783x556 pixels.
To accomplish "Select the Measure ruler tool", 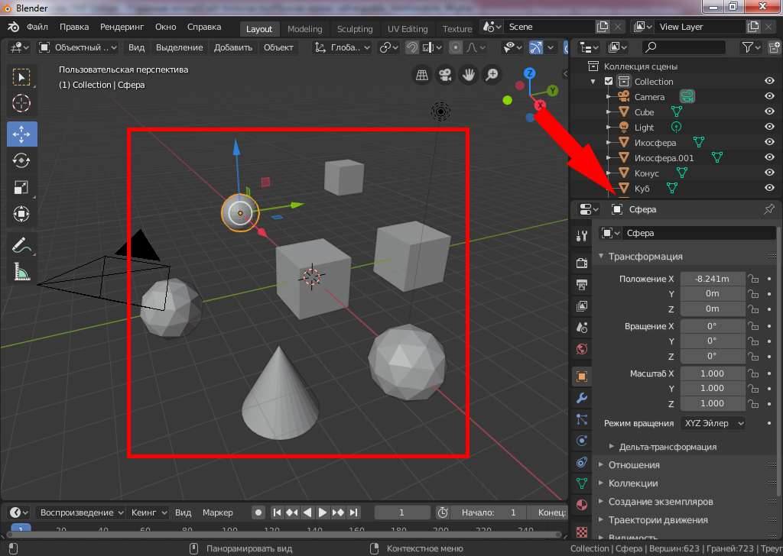I will point(21,271).
